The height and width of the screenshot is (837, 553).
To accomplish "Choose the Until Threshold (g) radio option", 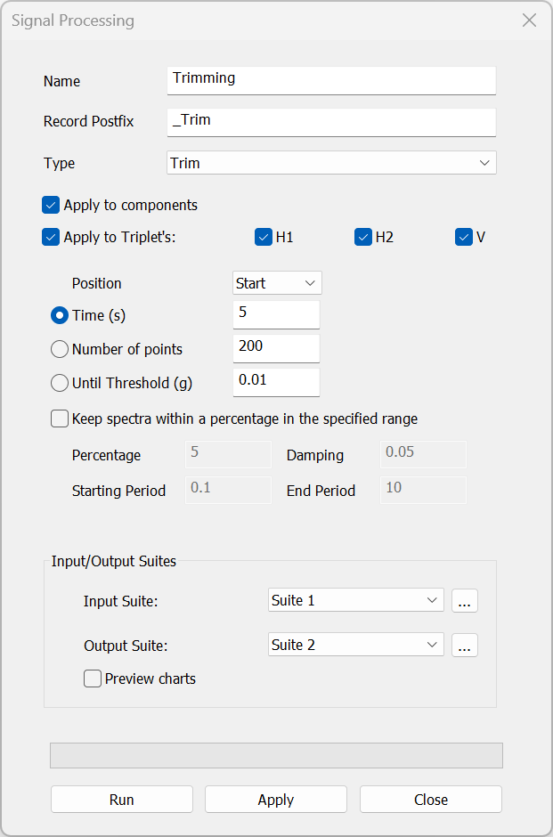I will pyautogui.click(x=60, y=384).
